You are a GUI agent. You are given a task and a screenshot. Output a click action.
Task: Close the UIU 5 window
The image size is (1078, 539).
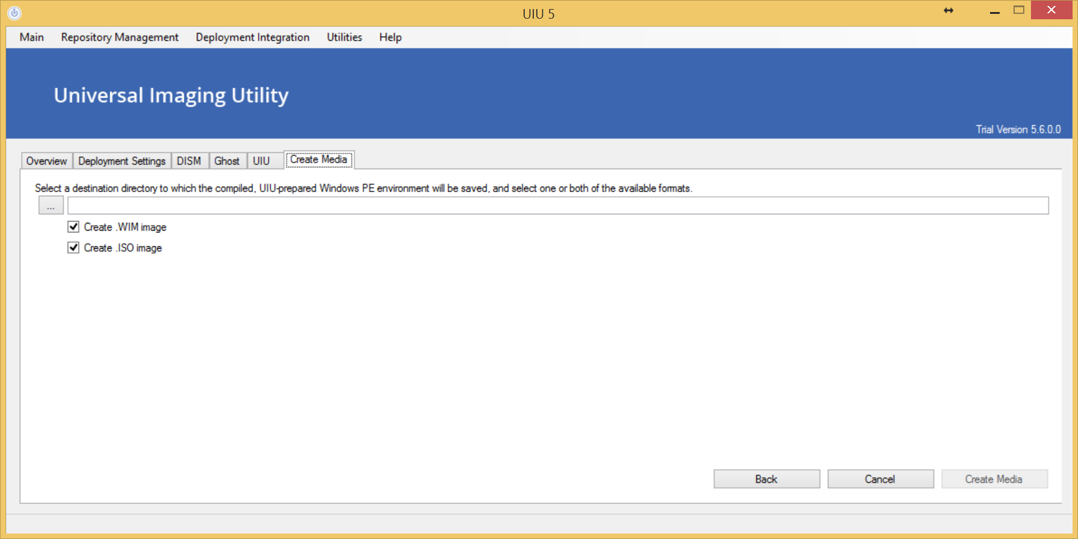[1051, 10]
